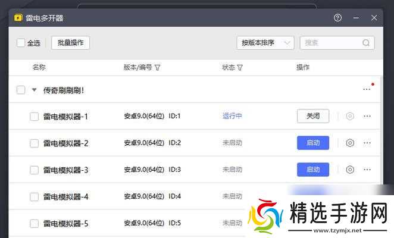
Task: Tick the 传奇刷刷刷! group checkbox
Action: pyautogui.click(x=21, y=90)
